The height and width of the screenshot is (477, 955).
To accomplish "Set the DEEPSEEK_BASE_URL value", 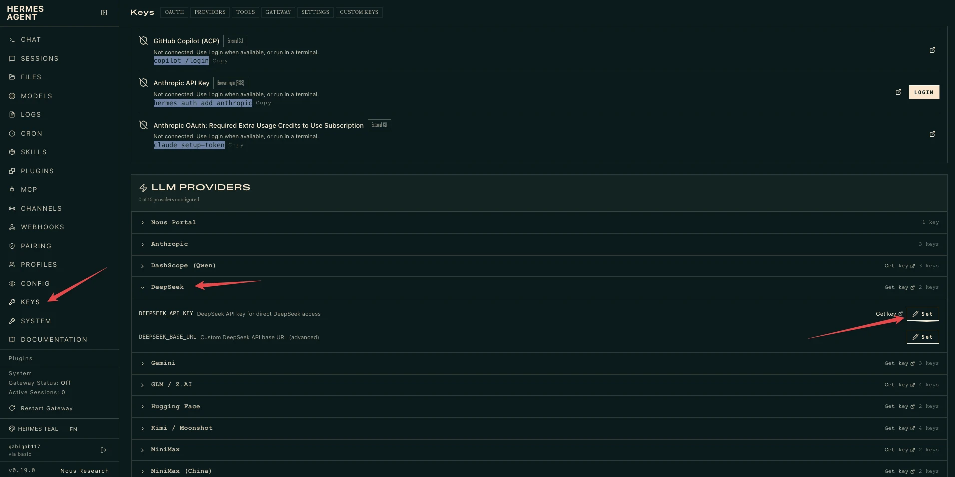I will pos(923,337).
